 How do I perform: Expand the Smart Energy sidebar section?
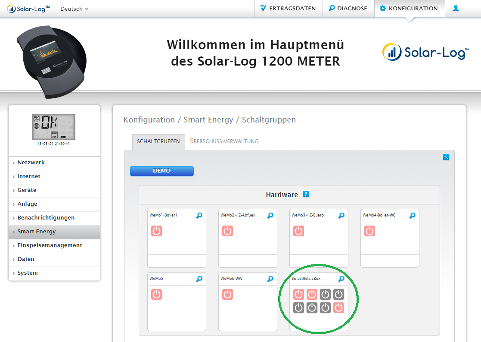pyautogui.click(x=36, y=232)
